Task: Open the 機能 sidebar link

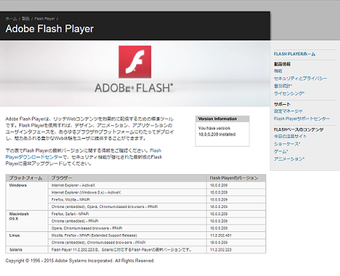Action: (278, 71)
